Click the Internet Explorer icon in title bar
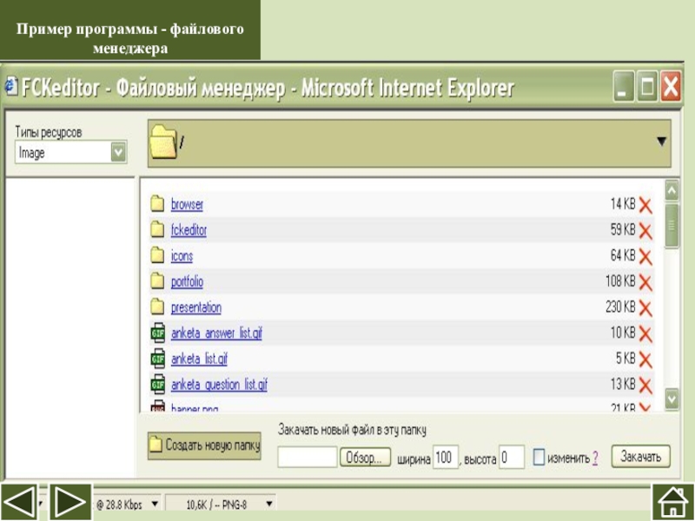Image resolution: width=695 pixels, height=521 pixels. tap(11, 86)
